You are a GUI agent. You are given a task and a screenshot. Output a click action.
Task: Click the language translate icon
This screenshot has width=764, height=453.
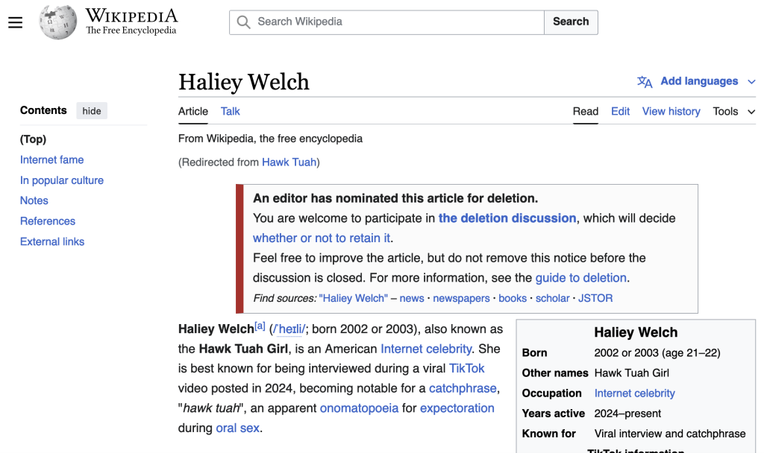pyautogui.click(x=645, y=82)
